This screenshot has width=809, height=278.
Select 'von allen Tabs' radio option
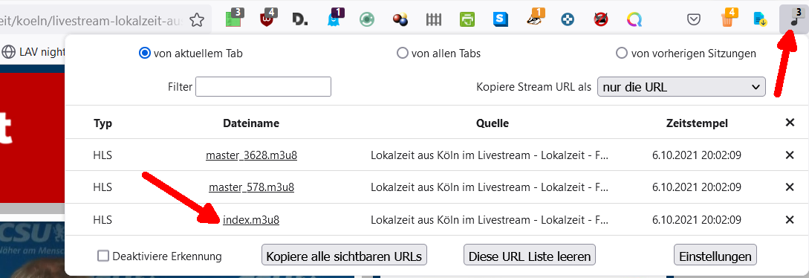coord(402,53)
